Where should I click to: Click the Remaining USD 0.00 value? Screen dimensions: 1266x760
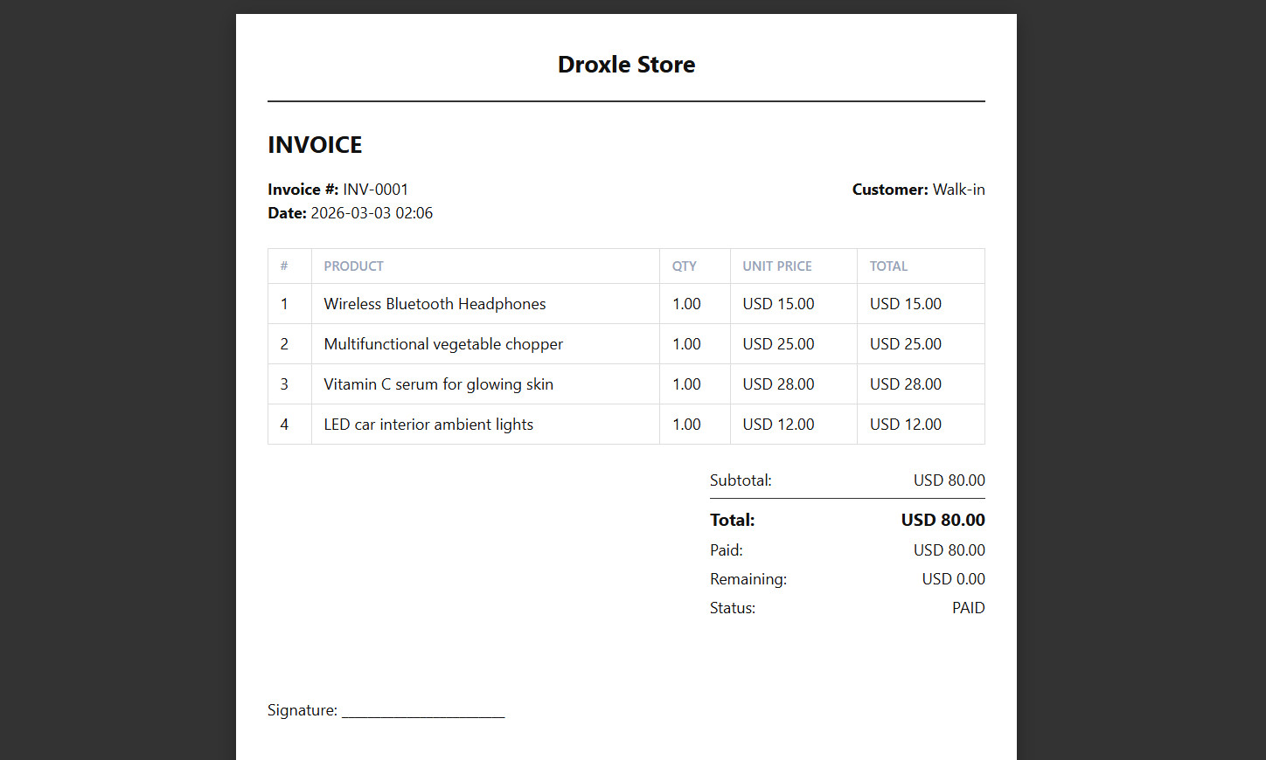tap(954, 579)
